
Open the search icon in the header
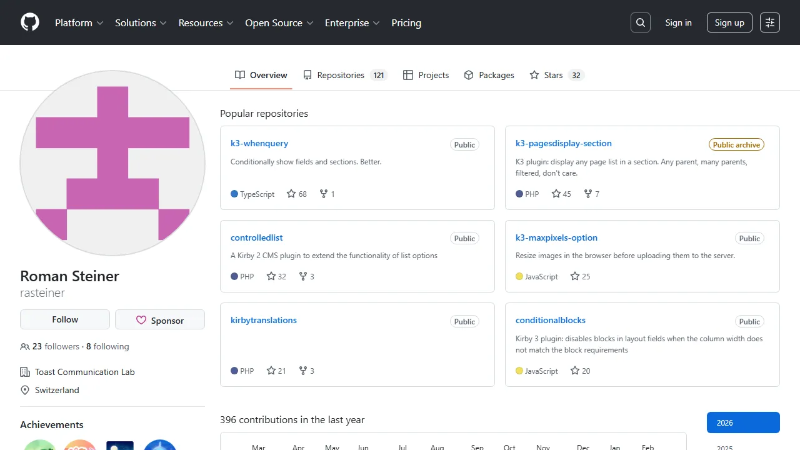coord(640,22)
